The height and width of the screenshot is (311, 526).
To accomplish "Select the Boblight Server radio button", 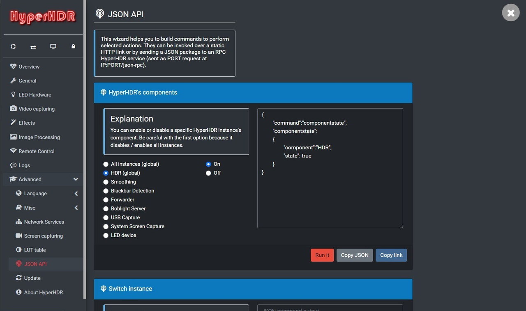I will (106, 208).
